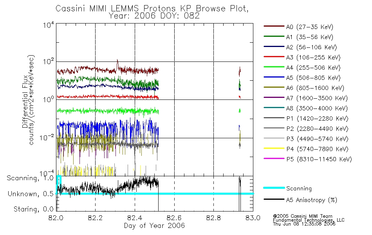This screenshot has height=235, width=372.
Task: Click the A0 (27-35 KeV) legend label
Action: click(x=309, y=27)
